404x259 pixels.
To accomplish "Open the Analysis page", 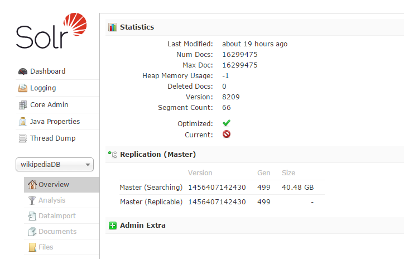I will [x=52, y=200].
